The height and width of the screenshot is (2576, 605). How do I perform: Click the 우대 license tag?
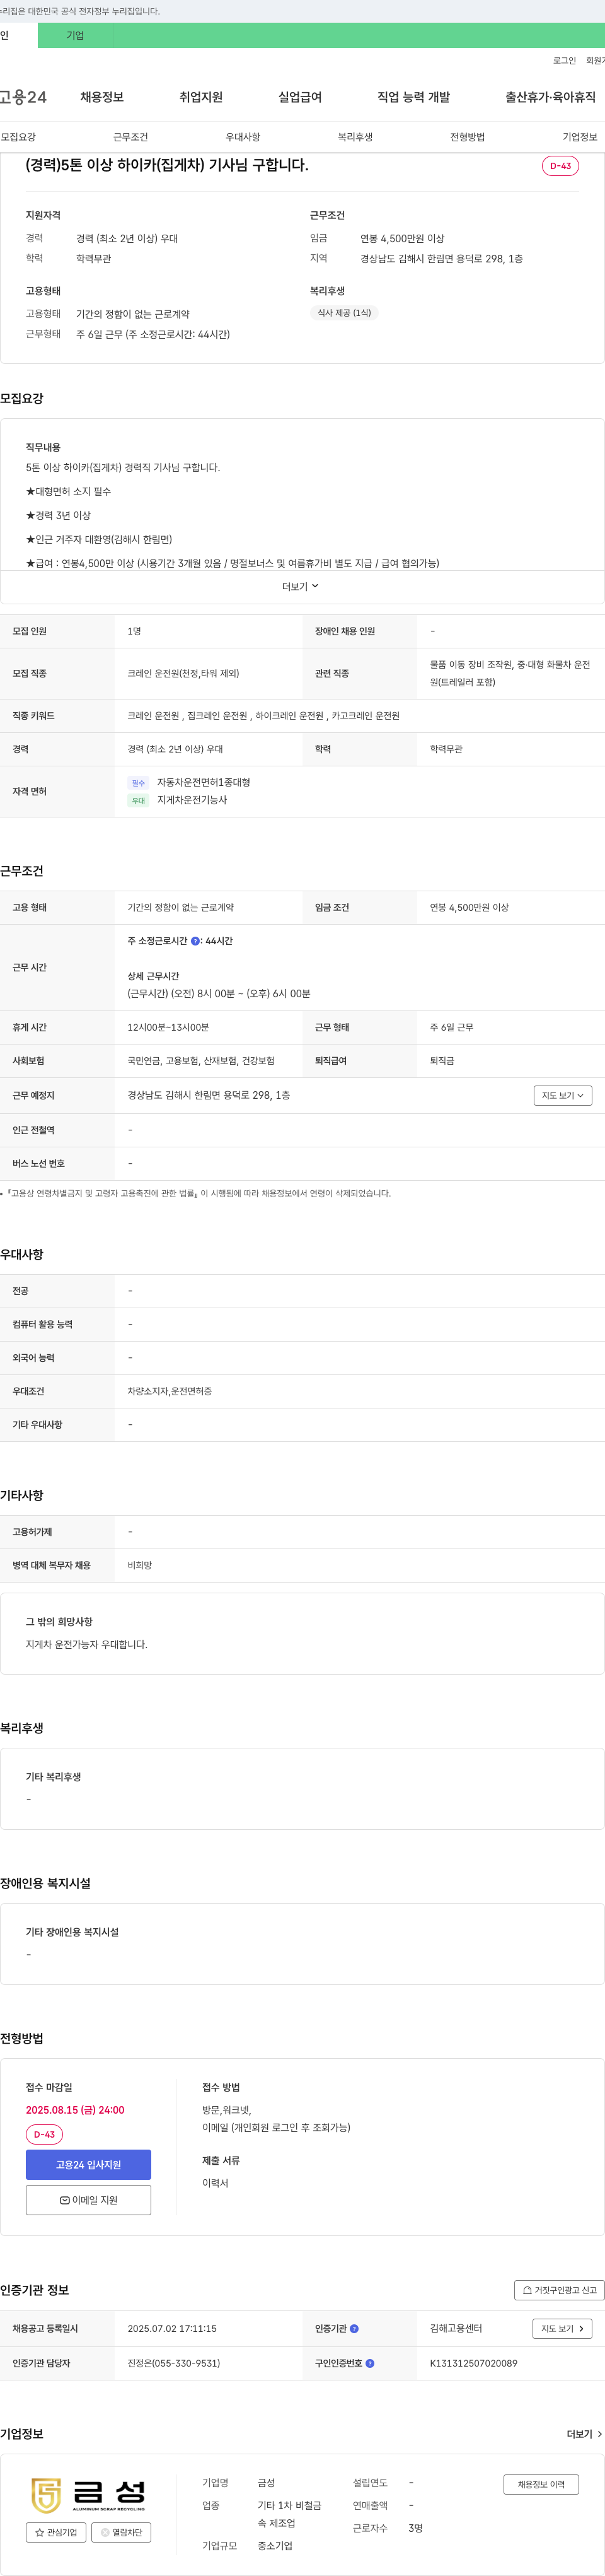[x=138, y=801]
